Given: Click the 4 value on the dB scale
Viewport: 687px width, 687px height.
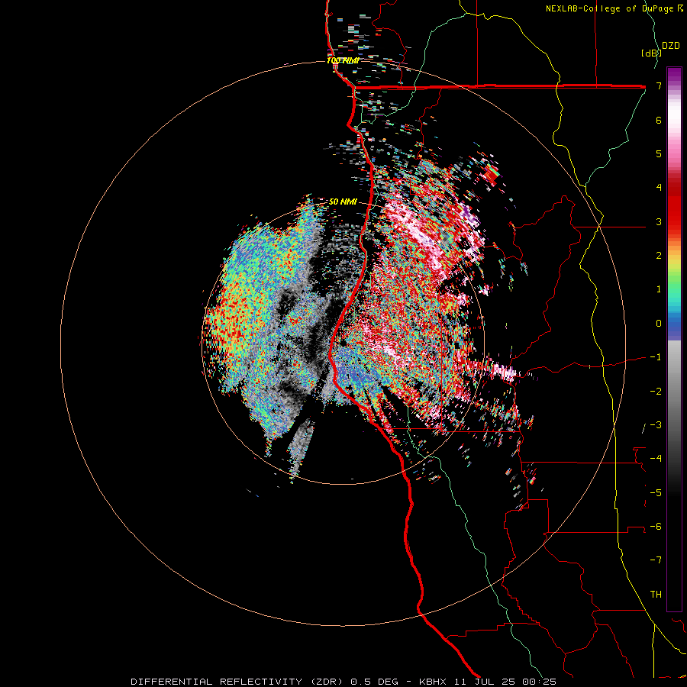Looking at the screenshot, I should pyautogui.click(x=659, y=188).
